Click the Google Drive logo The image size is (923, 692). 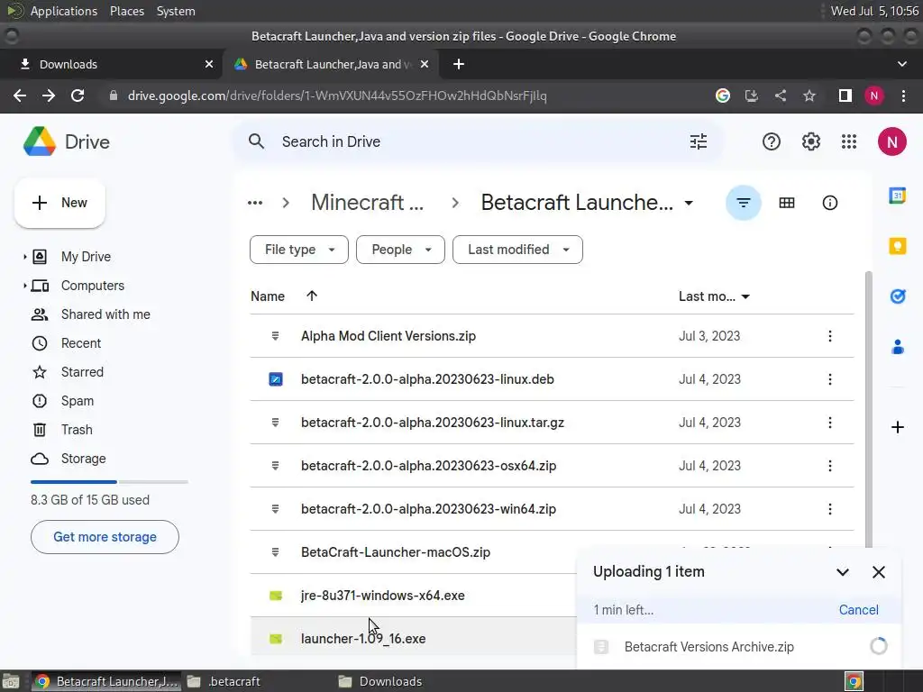click(40, 141)
